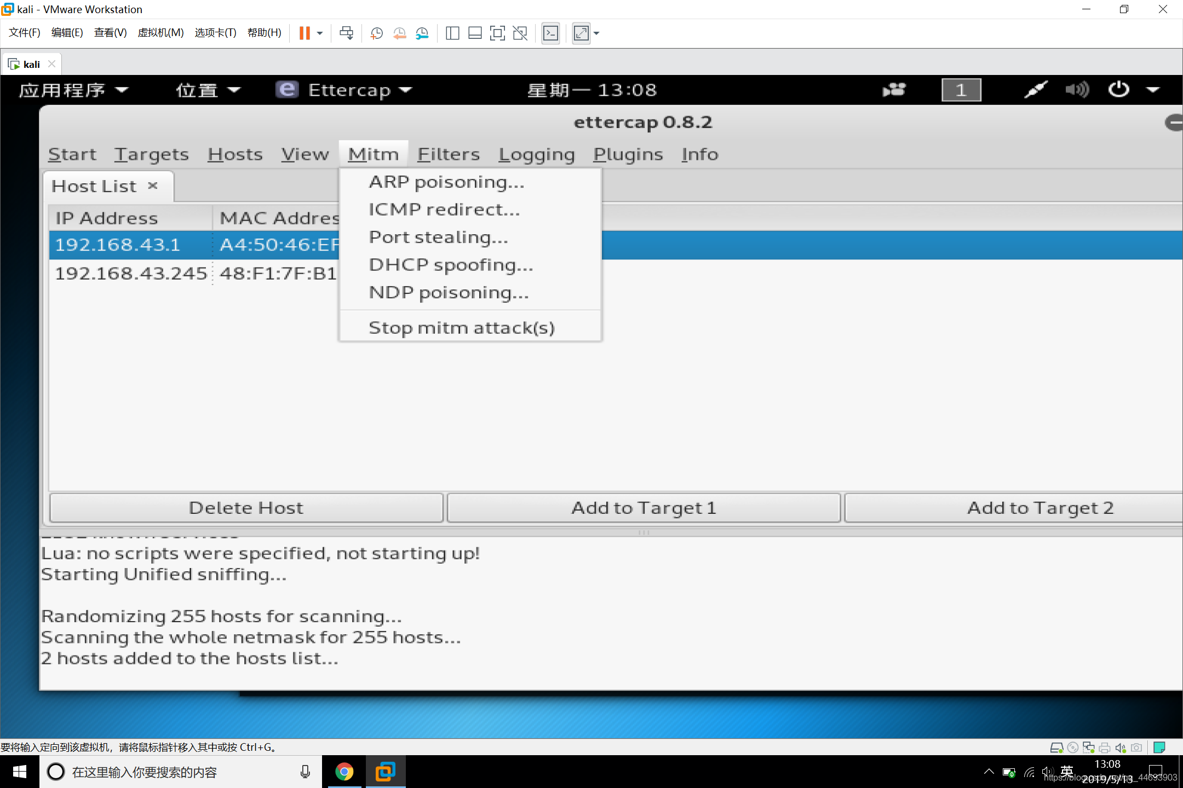Click Add to Target 1 button
Viewport: 1183px width, 788px height.
pyautogui.click(x=644, y=508)
